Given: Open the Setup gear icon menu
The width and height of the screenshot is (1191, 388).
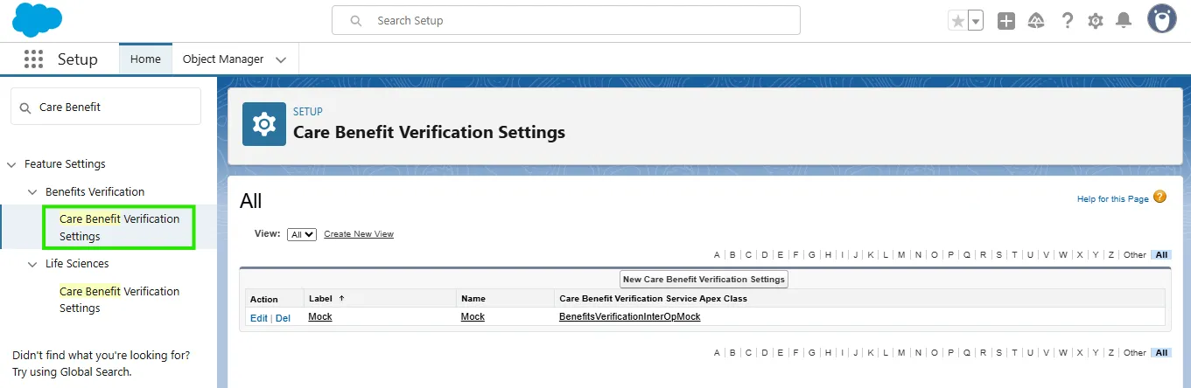Looking at the screenshot, I should (x=1096, y=21).
